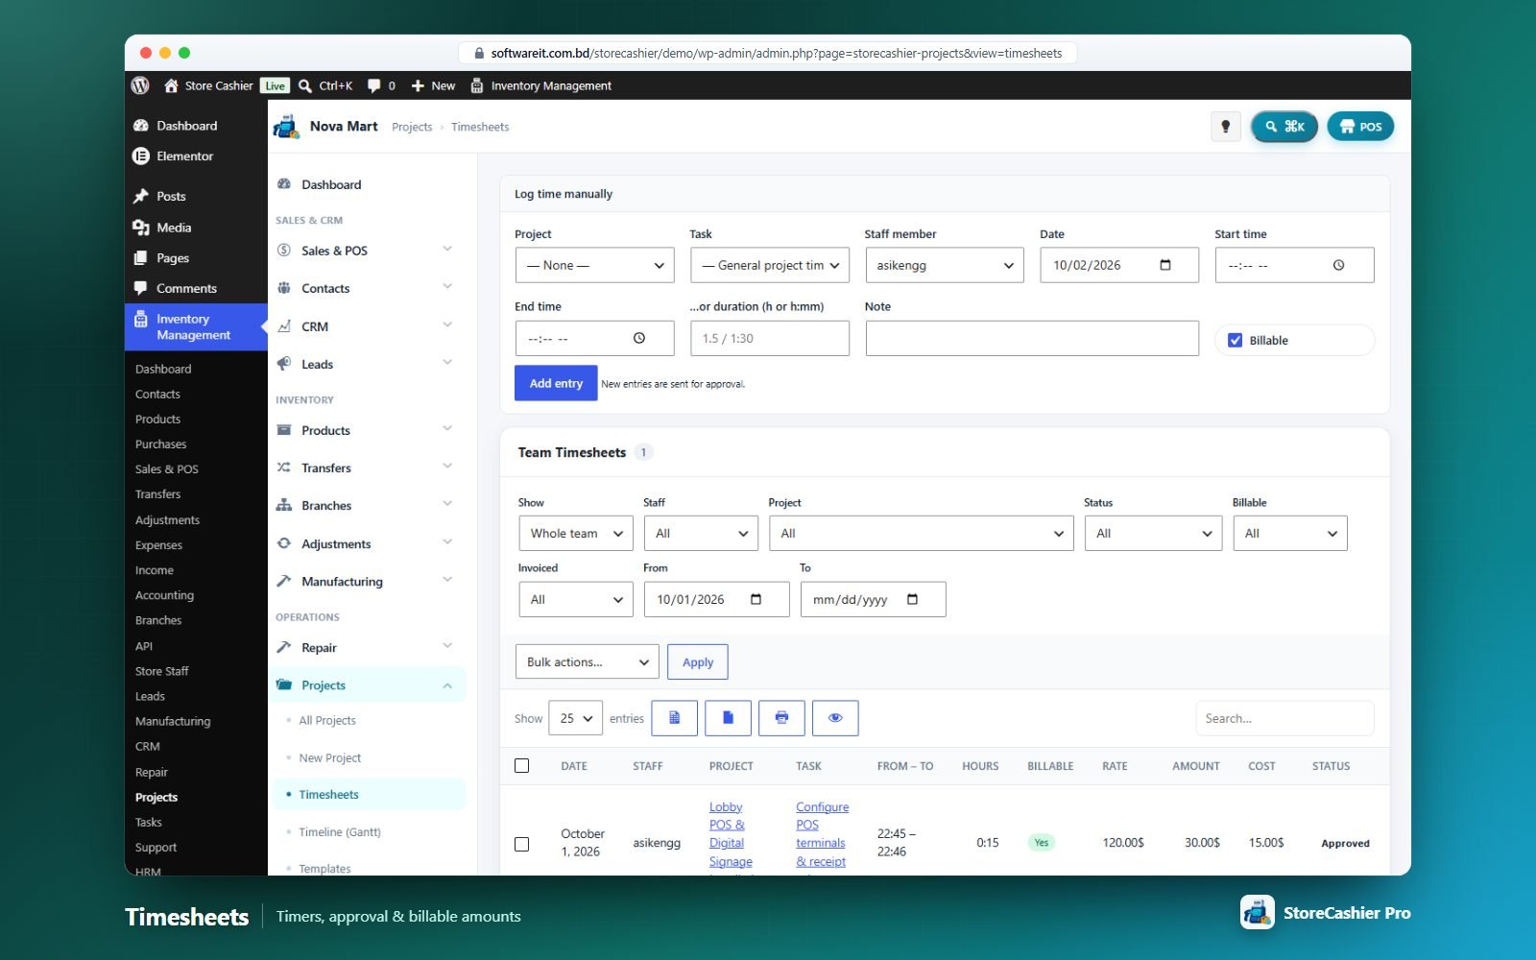Screen dimensions: 1536x960
Task: Open To date calendar picker icon
Action: [913, 599]
